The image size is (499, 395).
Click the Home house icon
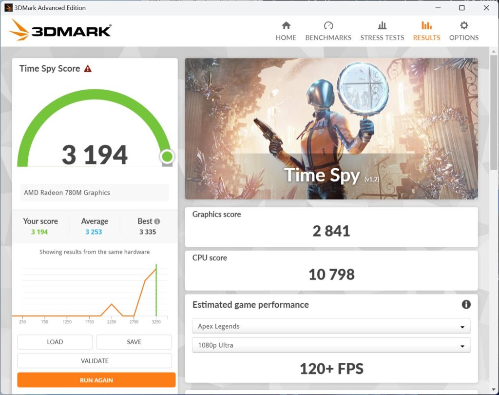coord(286,25)
